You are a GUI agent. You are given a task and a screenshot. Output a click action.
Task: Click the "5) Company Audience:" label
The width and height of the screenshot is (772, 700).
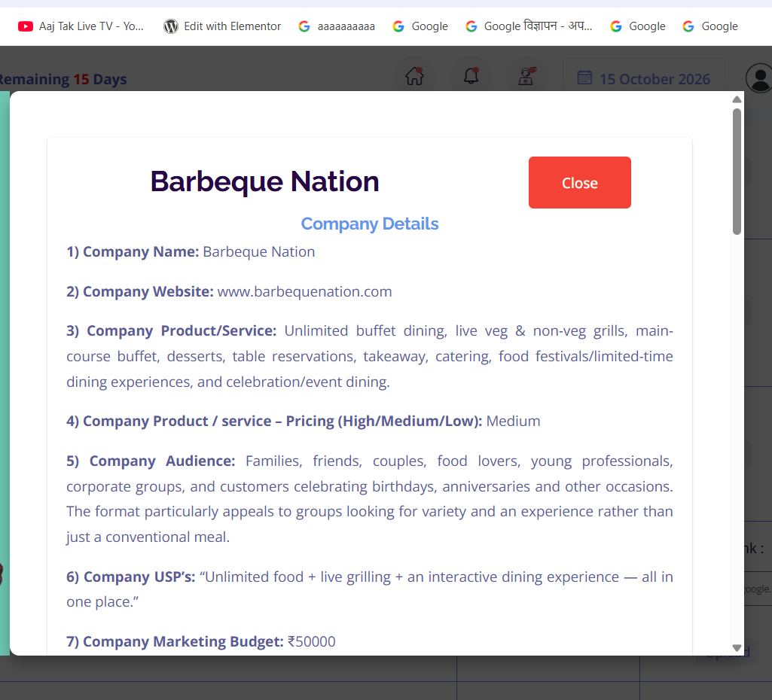(151, 461)
